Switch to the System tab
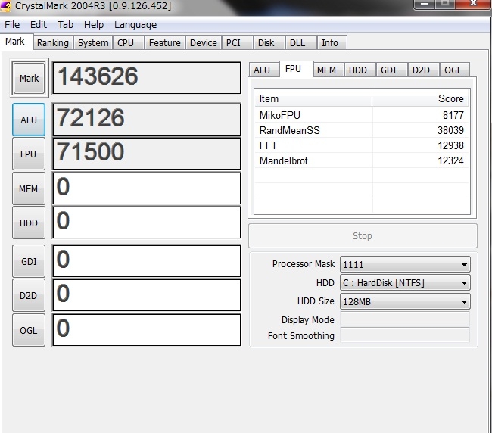 click(93, 43)
